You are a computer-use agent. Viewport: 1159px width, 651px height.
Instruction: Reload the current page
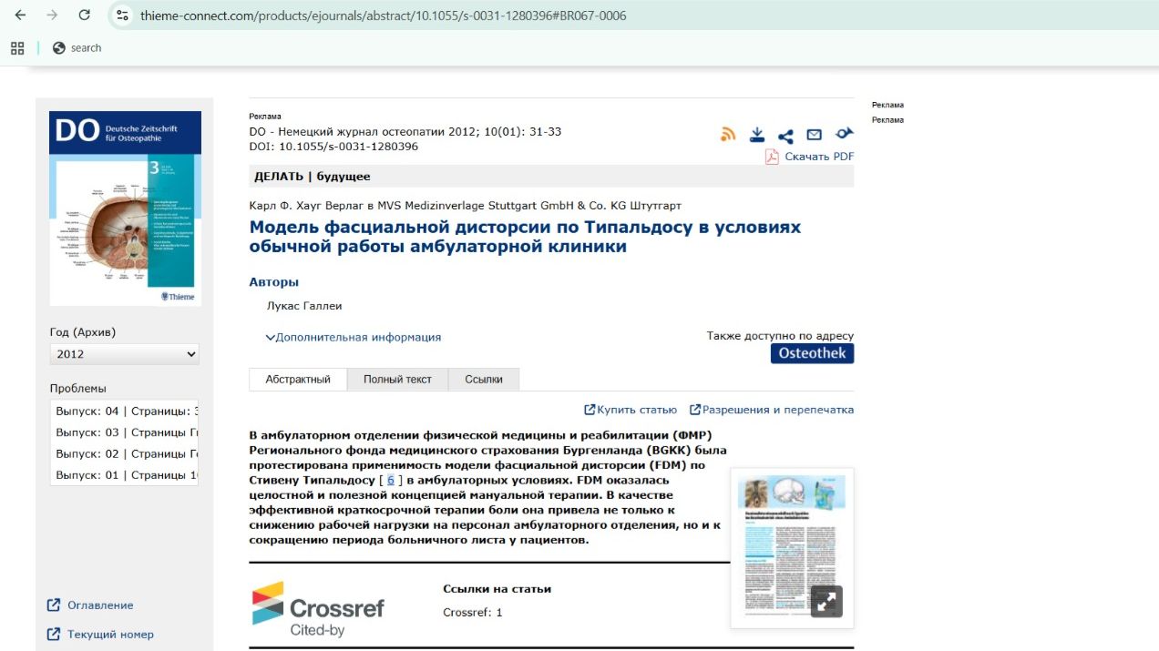coord(84,15)
